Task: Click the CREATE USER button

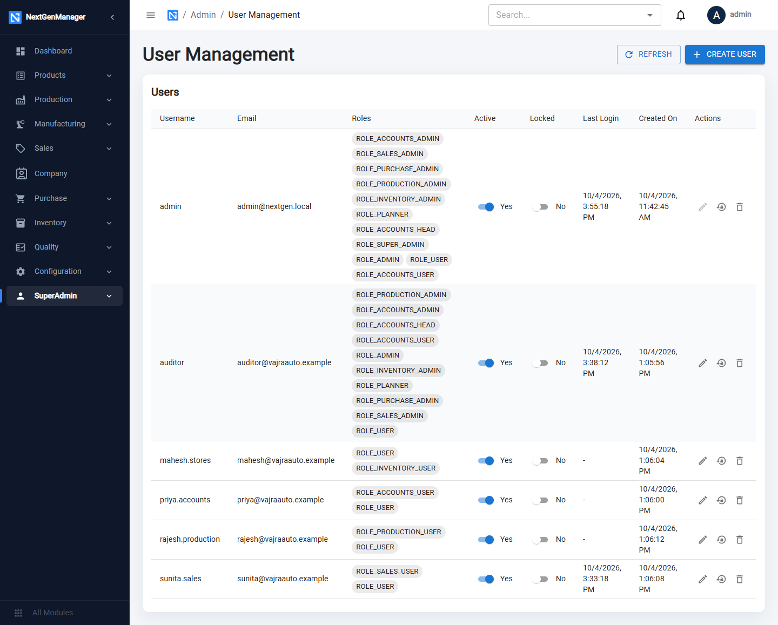Action: [725, 55]
